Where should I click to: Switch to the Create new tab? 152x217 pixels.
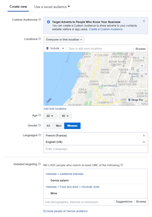pos(18,7)
